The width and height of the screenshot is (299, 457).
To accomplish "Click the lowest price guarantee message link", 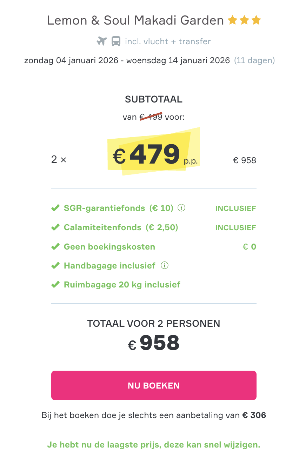I will [x=154, y=444].
